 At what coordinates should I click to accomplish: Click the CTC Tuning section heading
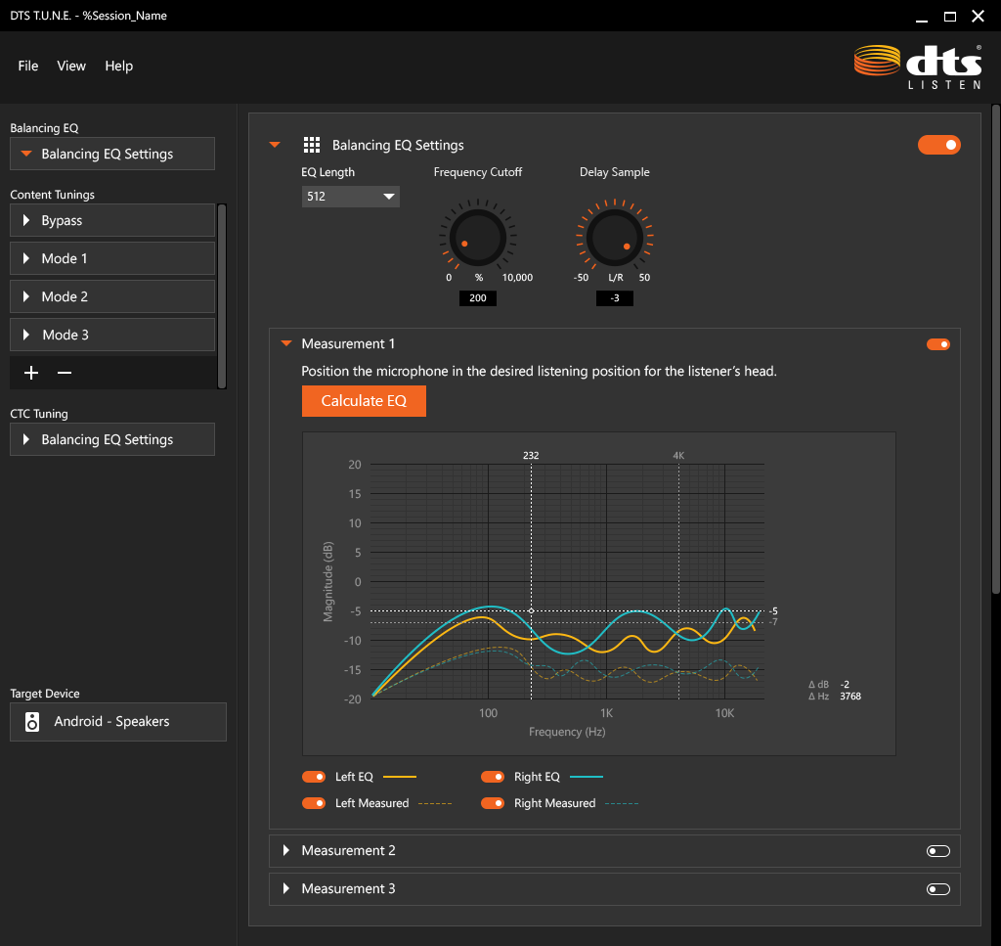pos(39,414)
